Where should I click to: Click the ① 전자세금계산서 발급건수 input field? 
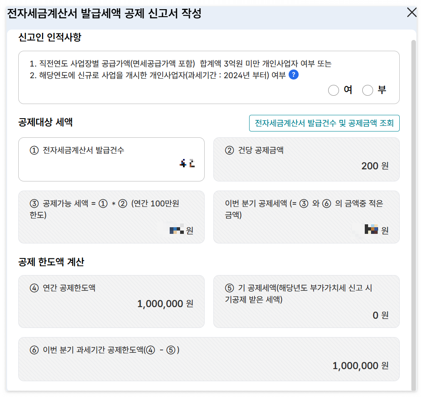coord(111,159)
